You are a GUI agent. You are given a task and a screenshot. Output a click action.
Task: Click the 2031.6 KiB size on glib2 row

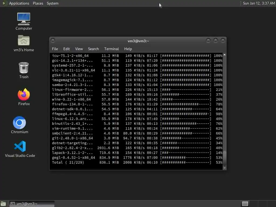108,148
